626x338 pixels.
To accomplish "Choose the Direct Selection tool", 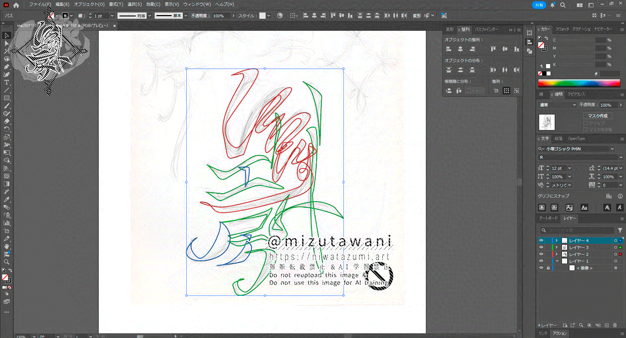I will pyautogui.click(x=7, y=43).
